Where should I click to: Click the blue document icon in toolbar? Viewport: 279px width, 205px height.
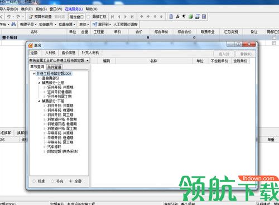[x=171, y=17]
